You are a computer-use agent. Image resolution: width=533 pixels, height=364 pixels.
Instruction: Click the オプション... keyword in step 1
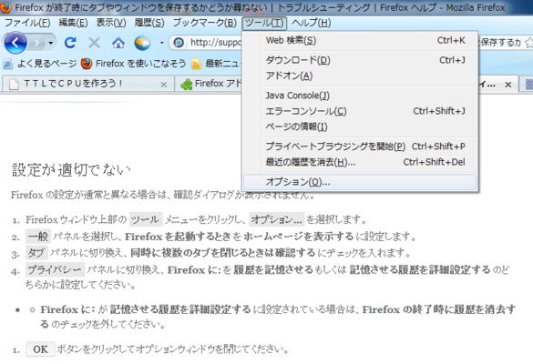(x=276, y=219)
